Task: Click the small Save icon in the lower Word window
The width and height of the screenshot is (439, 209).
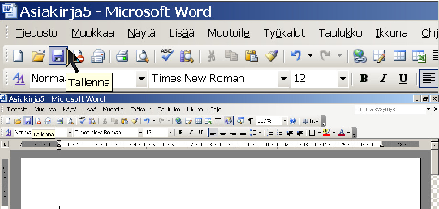Action: [28, 121]
